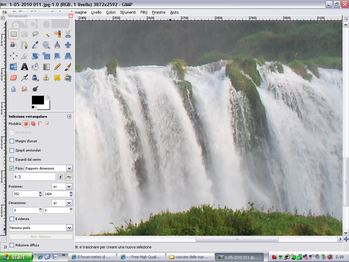Select the Fuzzy Select magic wand tool
The image size is (349, 262).
click(46, 34)
